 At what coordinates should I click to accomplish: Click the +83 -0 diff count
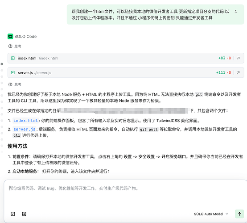click(225, 58)
